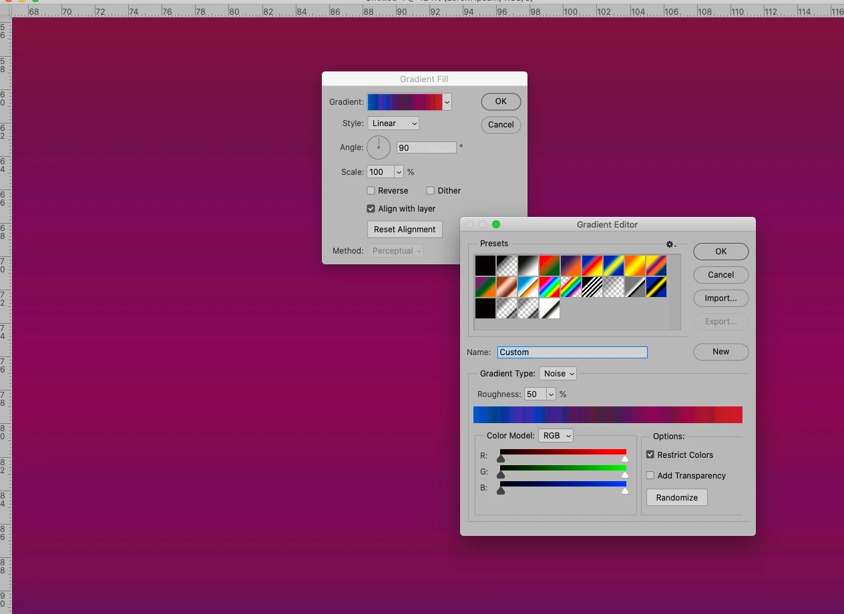
Task: Select the red-to-green gradient preset
Action: (550, 266)
